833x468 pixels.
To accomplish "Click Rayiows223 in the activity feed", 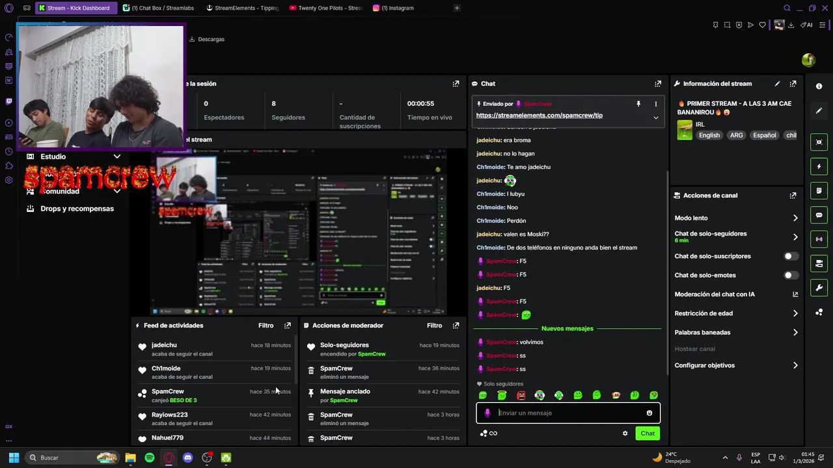I will pyautogui.click(x=169, y=415).
